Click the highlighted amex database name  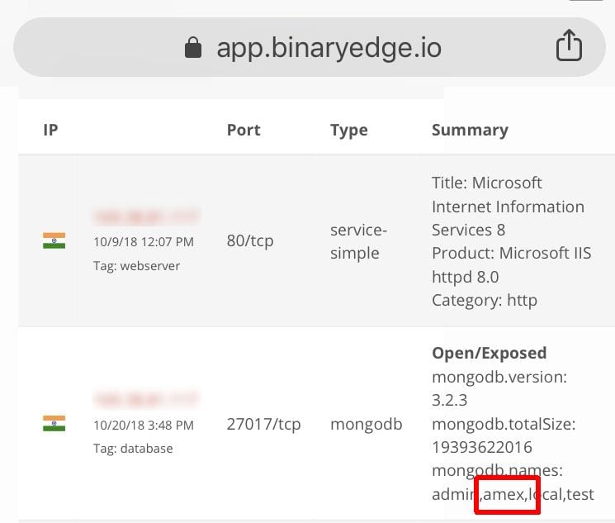504,494
